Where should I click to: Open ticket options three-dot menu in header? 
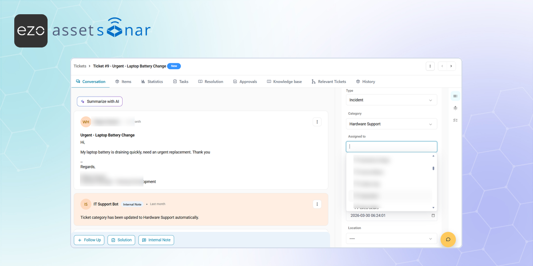coord(430,66)
